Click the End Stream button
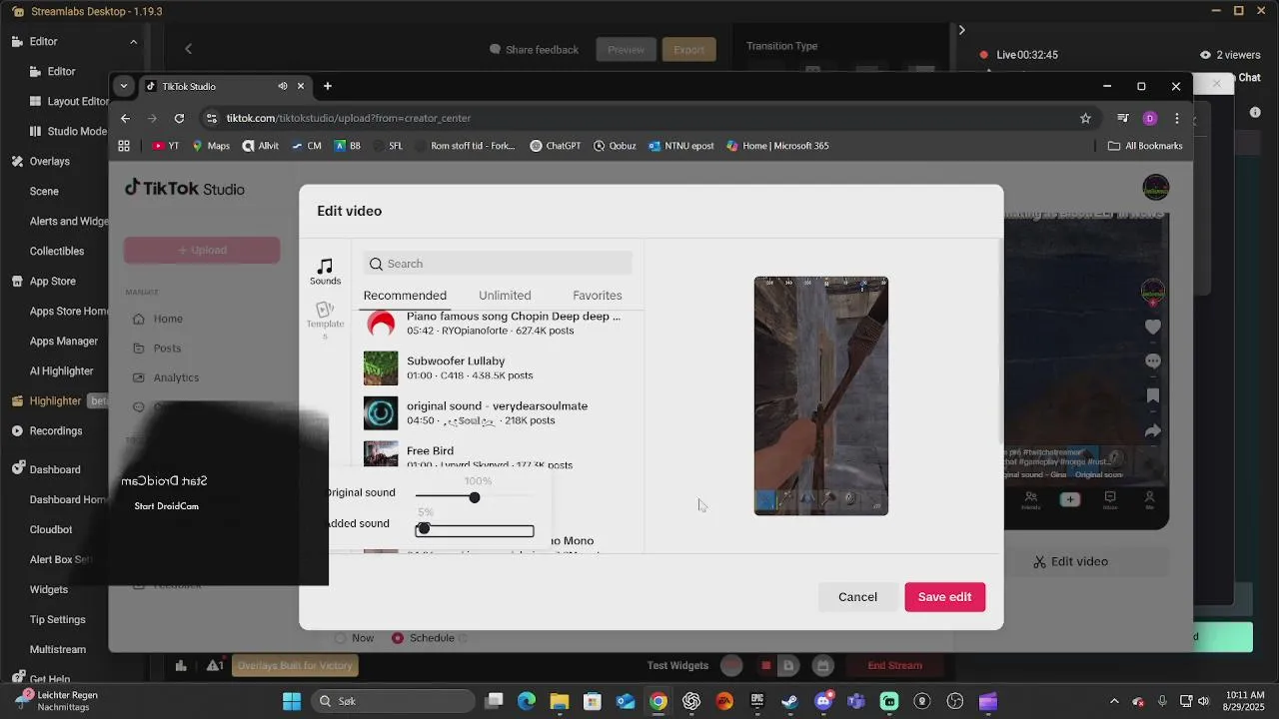This screenshot has width=1279, height=719. click(x=894, y=666)
